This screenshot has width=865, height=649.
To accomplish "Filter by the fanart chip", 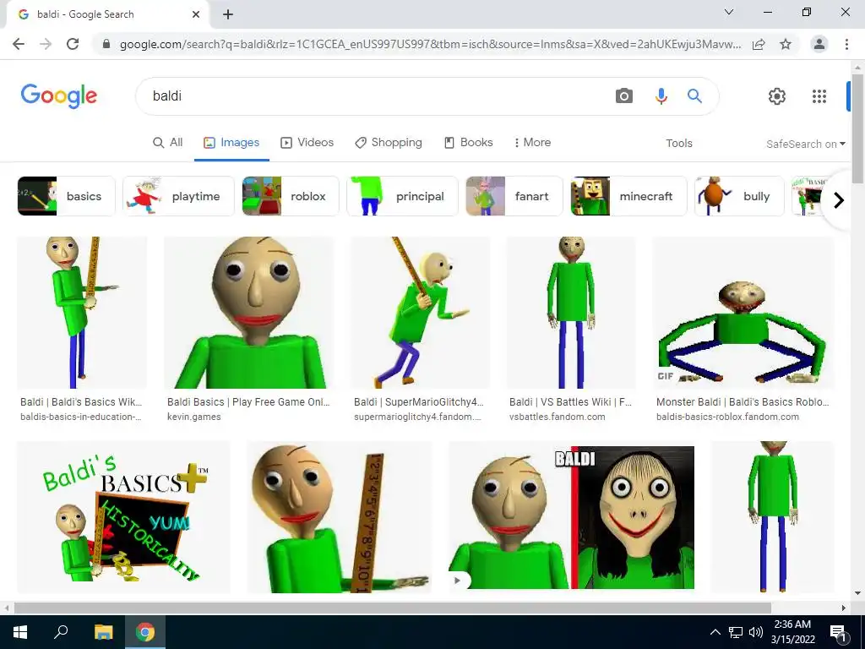I will 514,196.
